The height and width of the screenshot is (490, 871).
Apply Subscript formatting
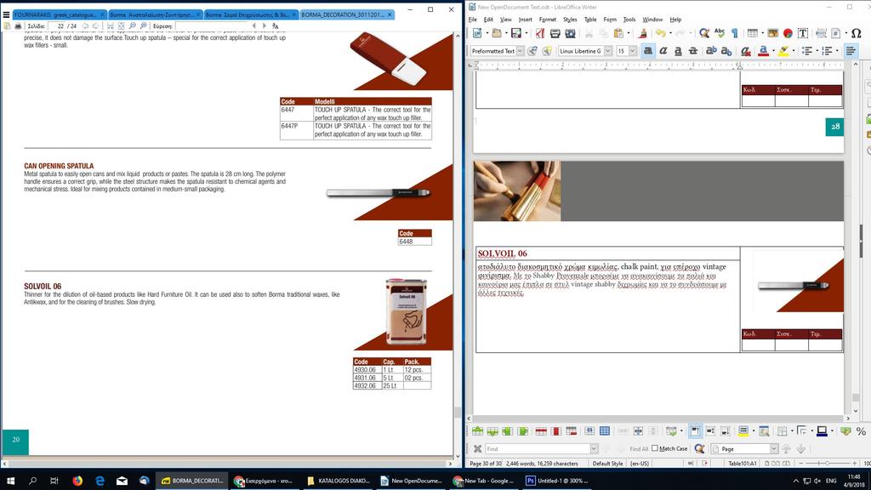pos(726,51)
